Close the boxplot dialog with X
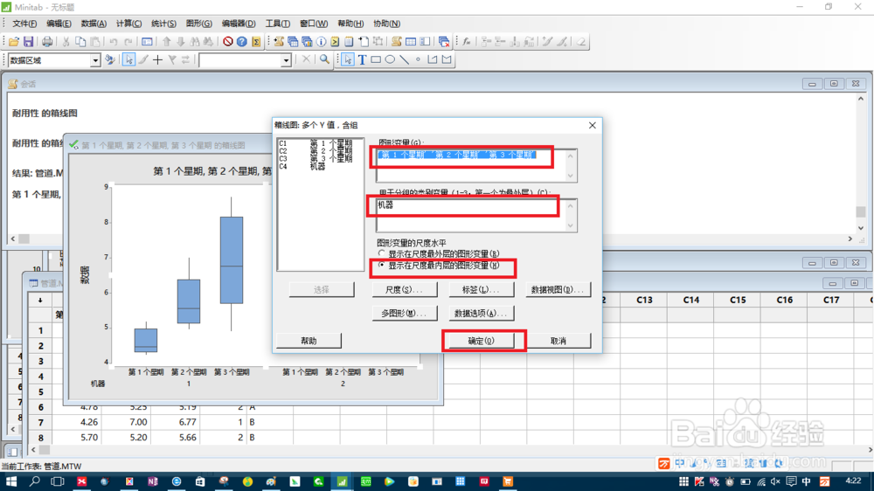This screenshot has width=874, height=491. pyautogui.click(x=593, y=126)
